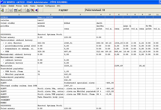Viewport: 161px width, 110px height.
Task: Click the first toolbar icon, file import
Action: coord(2,10)
